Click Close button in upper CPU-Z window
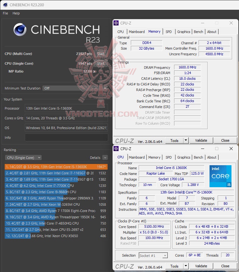Viewport: 239px width, 272px height. [225, 140]
